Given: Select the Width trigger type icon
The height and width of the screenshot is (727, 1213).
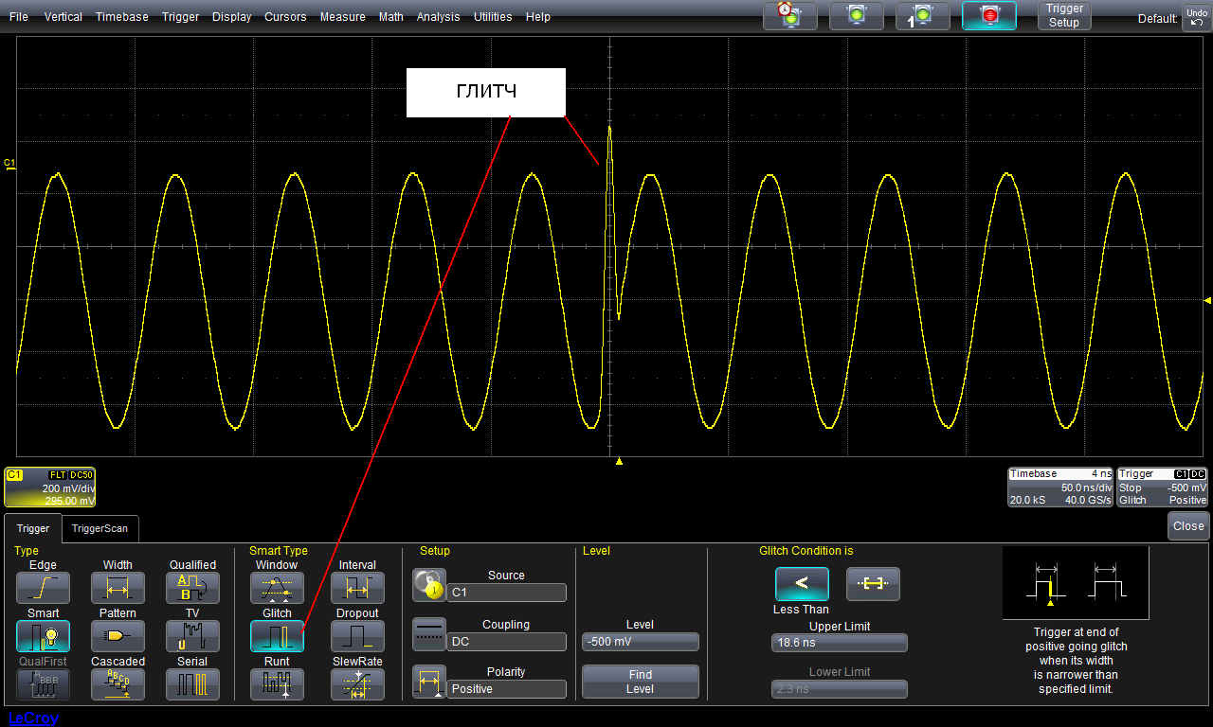Looking at the screenshot, I should [118, 588].
